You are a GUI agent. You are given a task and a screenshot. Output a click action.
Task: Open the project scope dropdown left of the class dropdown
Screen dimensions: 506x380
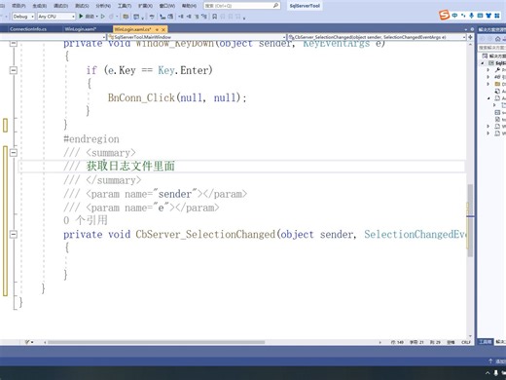(x=53, y=37)
